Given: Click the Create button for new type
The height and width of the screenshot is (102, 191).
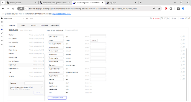Looking at the screenshot, I should tap(38, 93).
